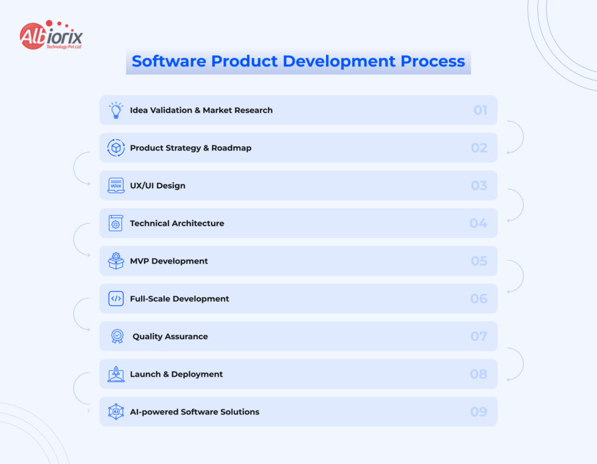Click step number 03

click(479, 185)
